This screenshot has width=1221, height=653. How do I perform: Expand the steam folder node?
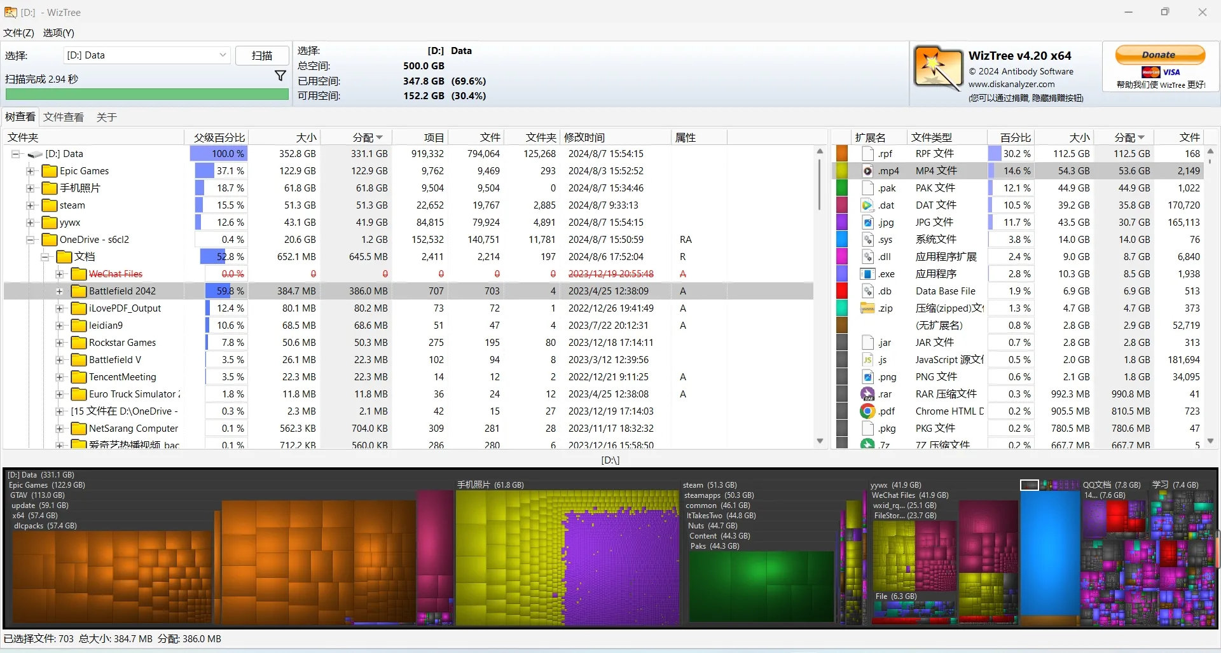point(30,205)
